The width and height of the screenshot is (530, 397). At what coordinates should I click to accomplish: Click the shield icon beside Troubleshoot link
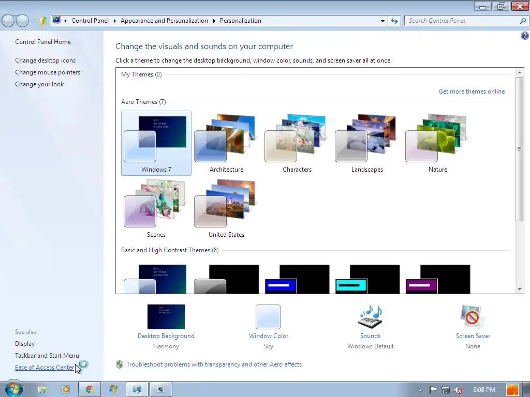120,364
